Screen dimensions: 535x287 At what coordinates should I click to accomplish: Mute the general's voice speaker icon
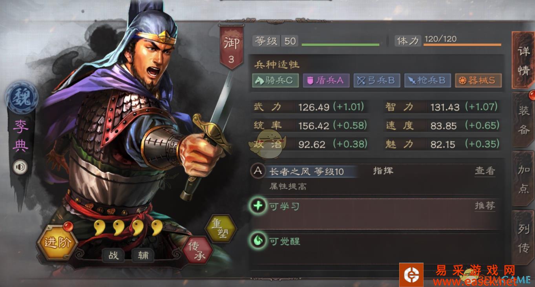[20, 168]
